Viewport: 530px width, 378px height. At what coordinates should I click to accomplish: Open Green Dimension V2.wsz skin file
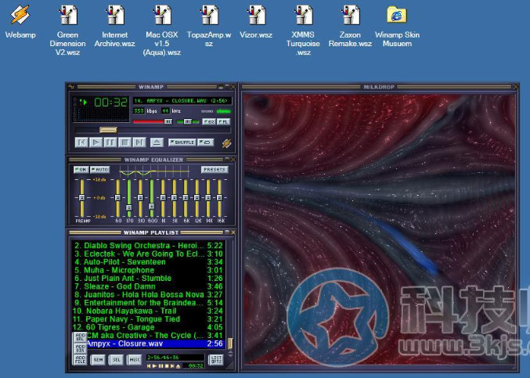click(x=67, y=30)
